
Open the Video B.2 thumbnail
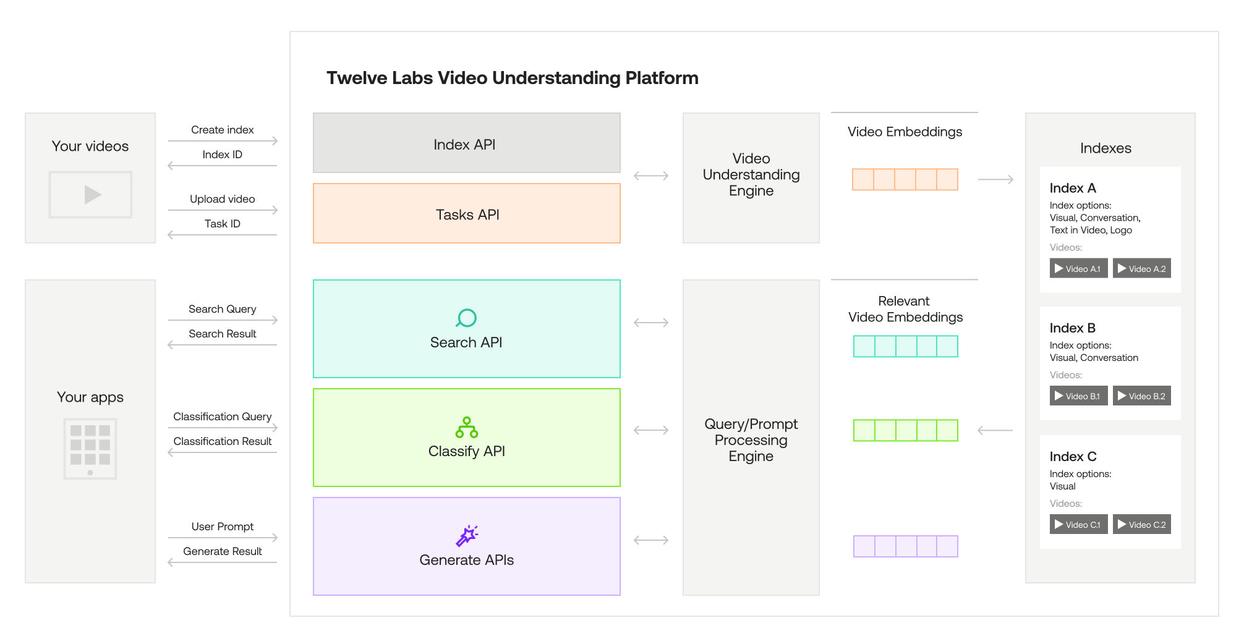[x=1141, y=396]
